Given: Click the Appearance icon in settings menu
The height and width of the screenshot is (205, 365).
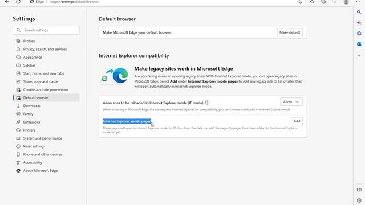Looking at the screenshot, I should (x=18, y=57).
